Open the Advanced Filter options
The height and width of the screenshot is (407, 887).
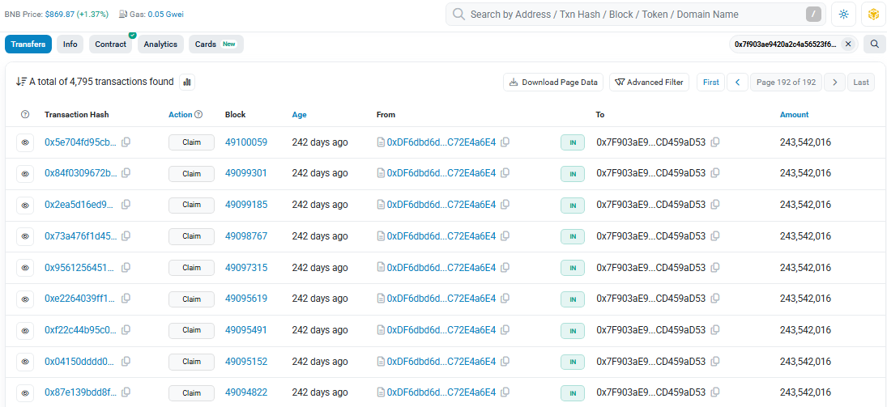(x=650, y=82)
